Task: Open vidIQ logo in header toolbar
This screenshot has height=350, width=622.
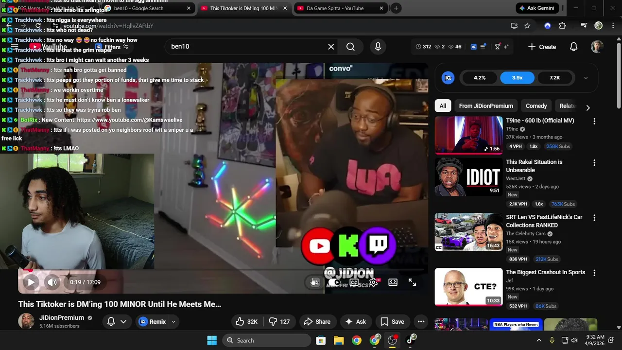Action: [473, 47]
